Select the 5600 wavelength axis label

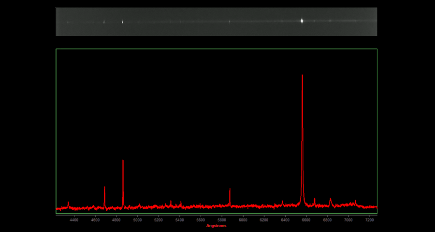point(201,220)
